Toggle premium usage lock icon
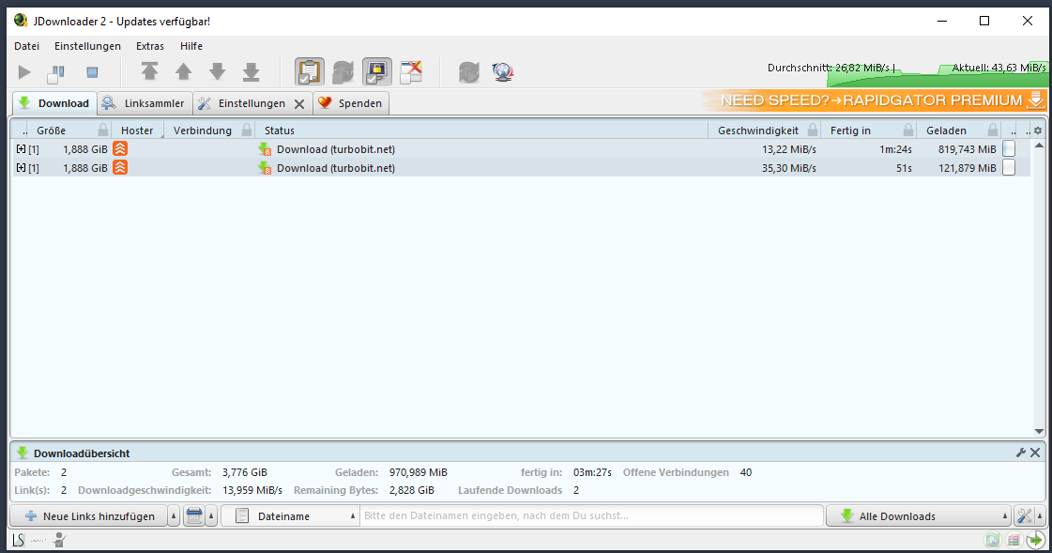 pyautogui.click(x=377, y=71)
